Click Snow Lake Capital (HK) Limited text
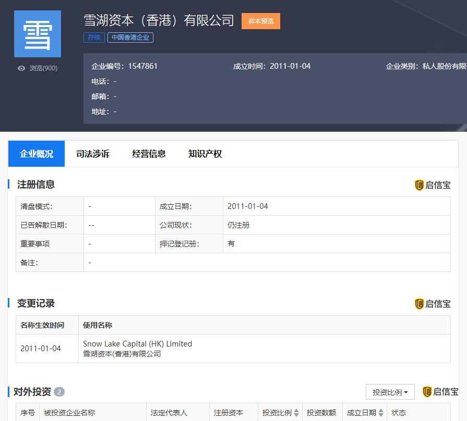The image size is (467, 421). (x=137, y=344)
